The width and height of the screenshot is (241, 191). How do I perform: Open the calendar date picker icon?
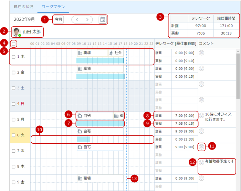tap(102, 19)
